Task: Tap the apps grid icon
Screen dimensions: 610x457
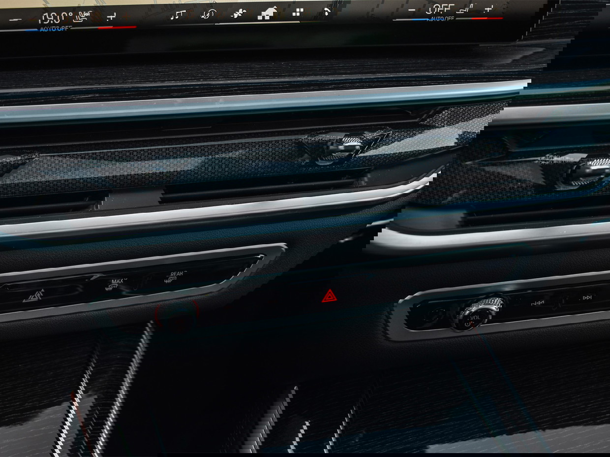Action: (x=298, y=12)
